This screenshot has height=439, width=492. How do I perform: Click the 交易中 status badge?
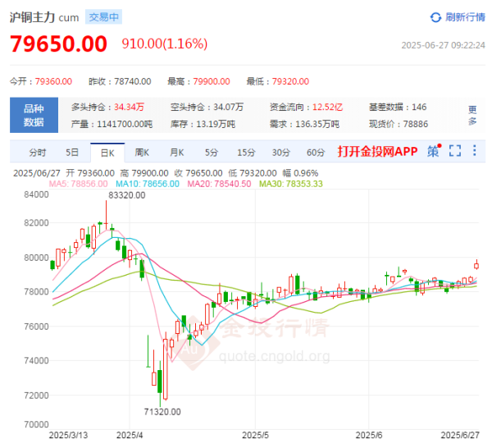[x=103, y=17]
